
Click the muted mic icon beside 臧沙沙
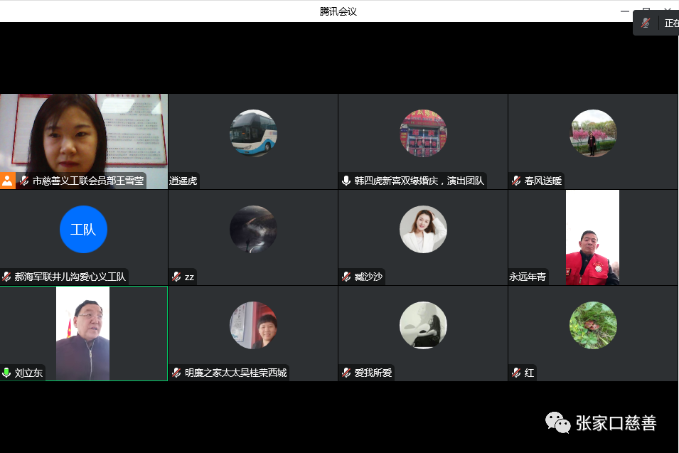(x=346, y=277)
